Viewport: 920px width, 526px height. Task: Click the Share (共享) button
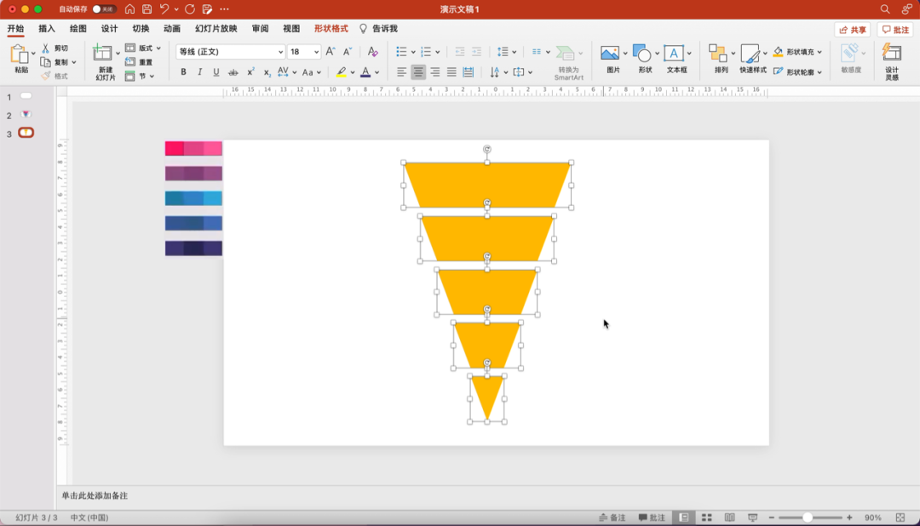point(853,30)
